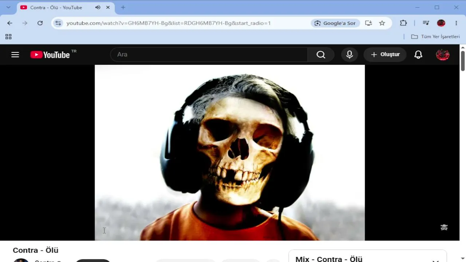This screenshot has width=466, height=262.
Task: Bookmark this page with star icon
Action: pos(382,23)
